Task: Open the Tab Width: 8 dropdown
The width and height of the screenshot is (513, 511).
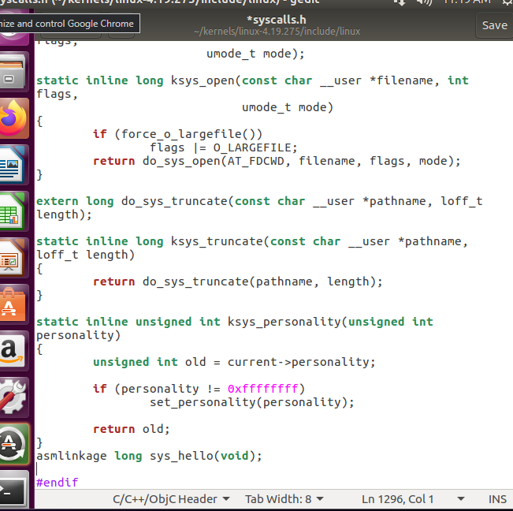Action: tap(284, 499)
